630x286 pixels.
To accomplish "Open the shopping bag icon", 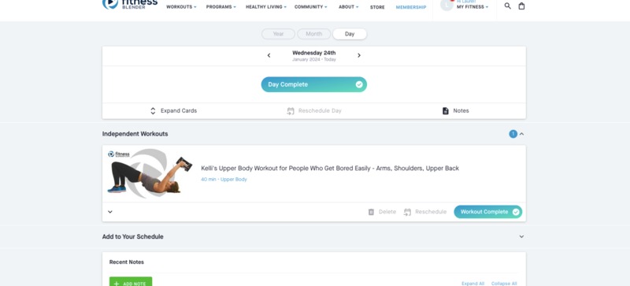I will click(521, 6).
